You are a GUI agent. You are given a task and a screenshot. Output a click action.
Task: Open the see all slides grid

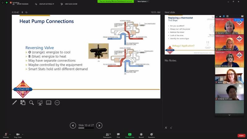(23, 103)
